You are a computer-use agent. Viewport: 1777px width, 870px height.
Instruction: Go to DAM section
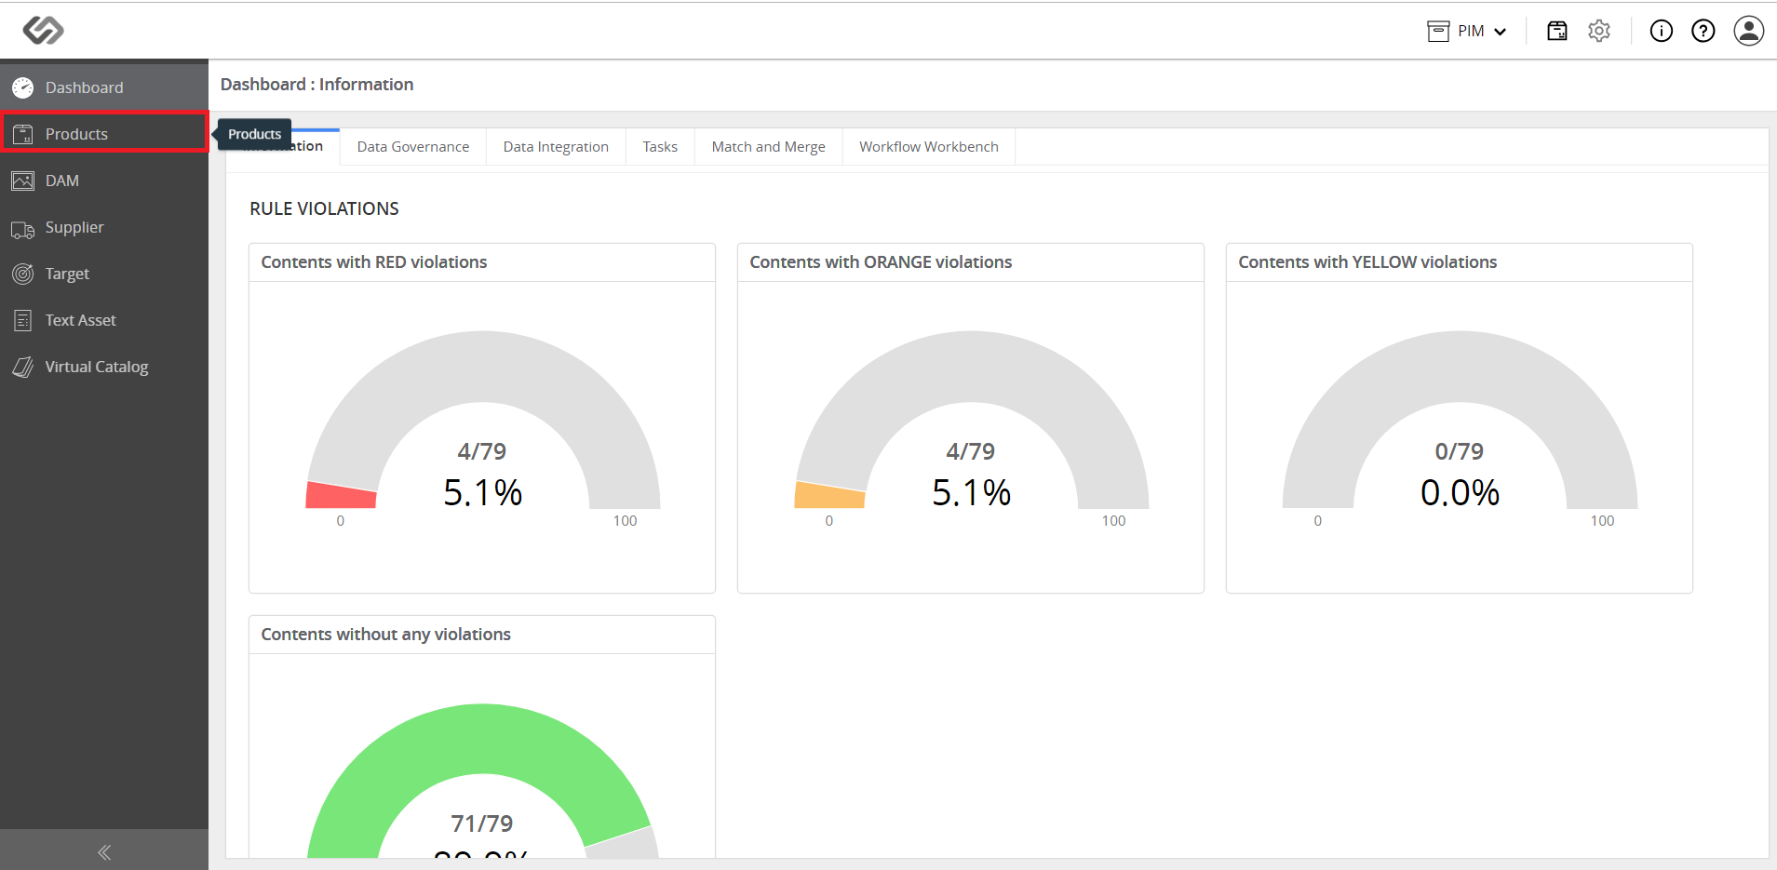pos(104,181)
